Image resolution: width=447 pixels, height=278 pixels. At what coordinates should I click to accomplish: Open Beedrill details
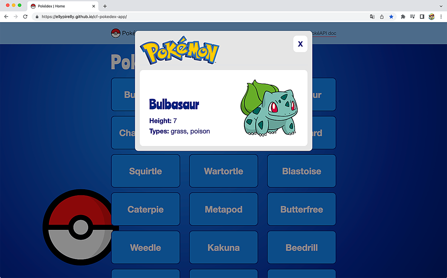pyautogui.click(x=301, y=247)
